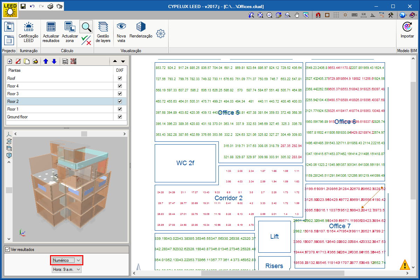This screenshot has width=420, height=280.
Task: Click the lower Projecto folder icon
Action: pos(9,40)
